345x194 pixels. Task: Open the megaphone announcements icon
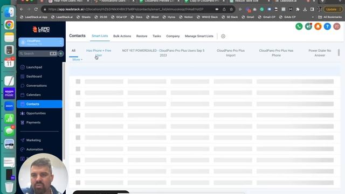pos(308,26)
